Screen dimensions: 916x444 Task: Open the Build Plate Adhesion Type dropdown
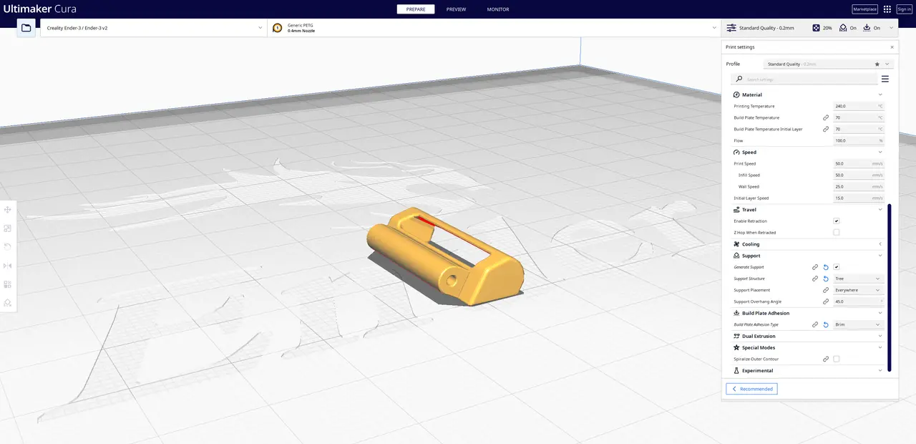click(x=858, y=324)
